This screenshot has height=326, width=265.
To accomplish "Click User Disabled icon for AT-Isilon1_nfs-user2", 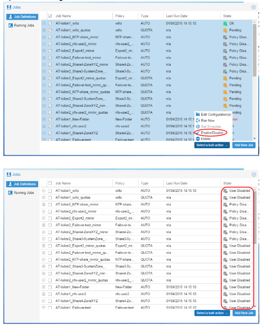I will point(225,294).
